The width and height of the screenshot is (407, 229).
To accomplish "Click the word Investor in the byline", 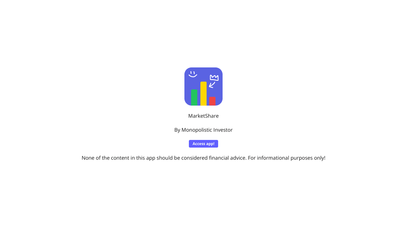I will click(223, 130).
